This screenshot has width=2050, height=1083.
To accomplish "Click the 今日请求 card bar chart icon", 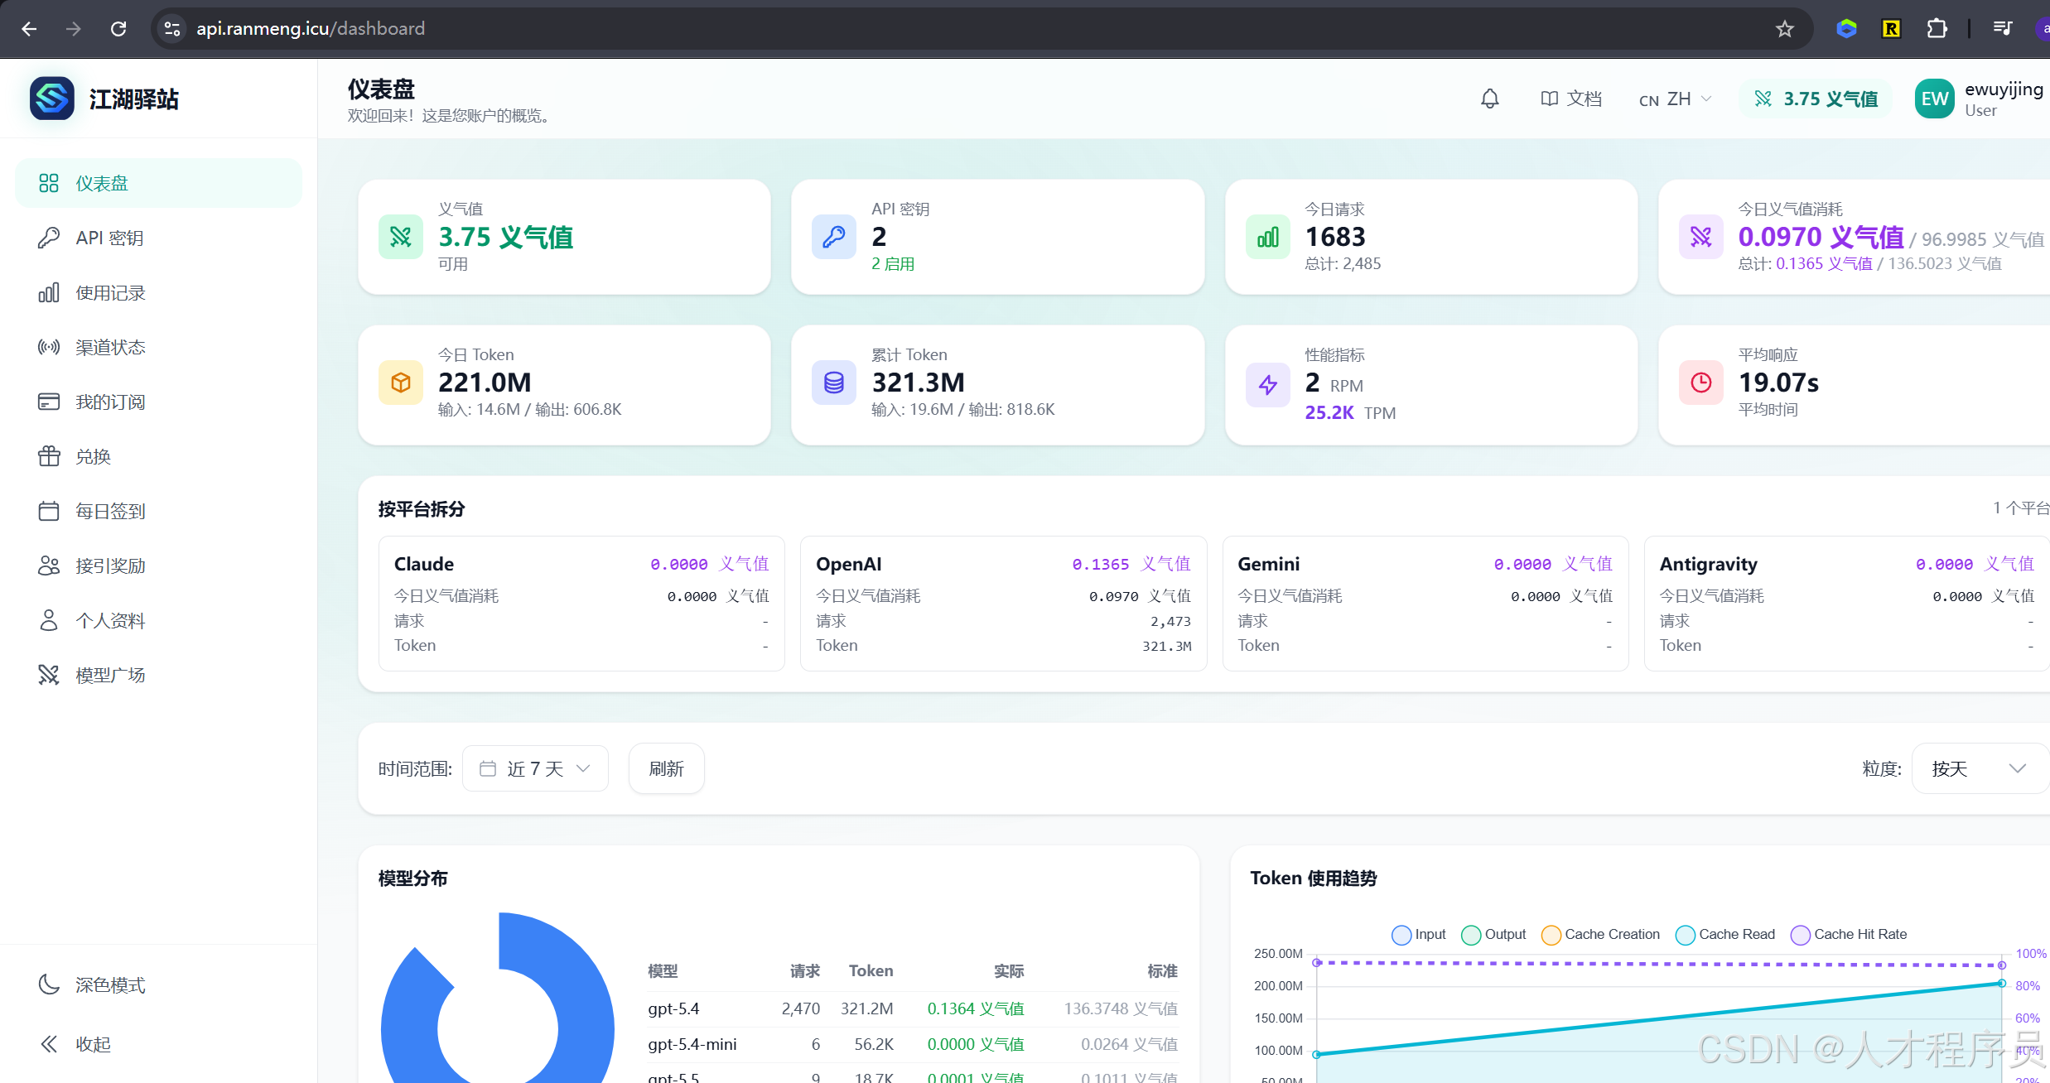I will tap(1268, 237).
